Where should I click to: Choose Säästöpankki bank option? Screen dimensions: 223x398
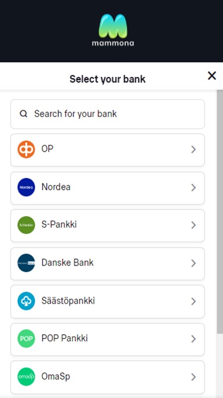click(108, 301)
